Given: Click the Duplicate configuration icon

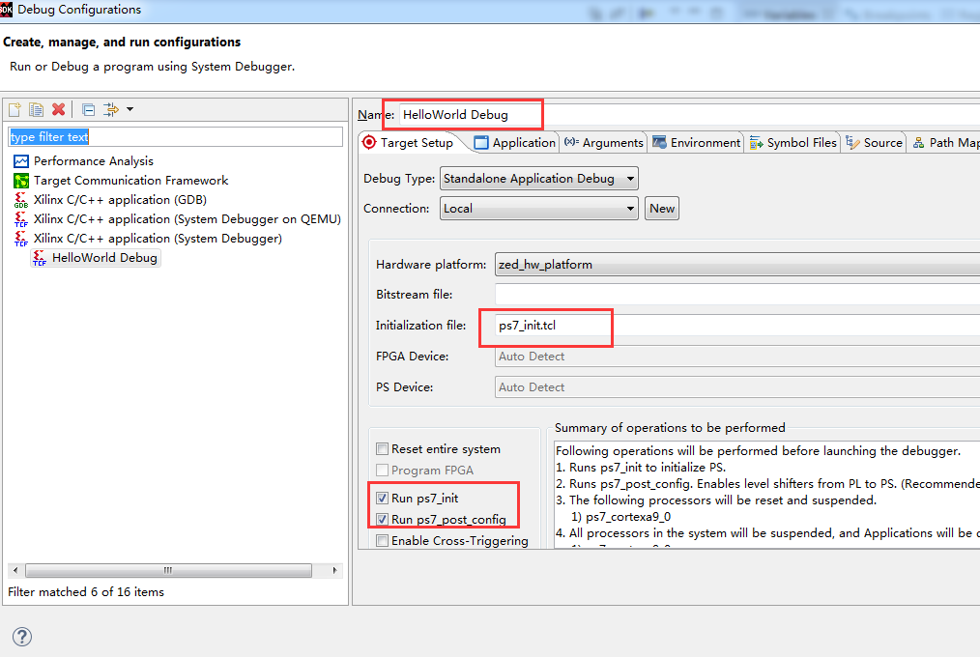Looking at the screenshot, I should click(36, 109).
